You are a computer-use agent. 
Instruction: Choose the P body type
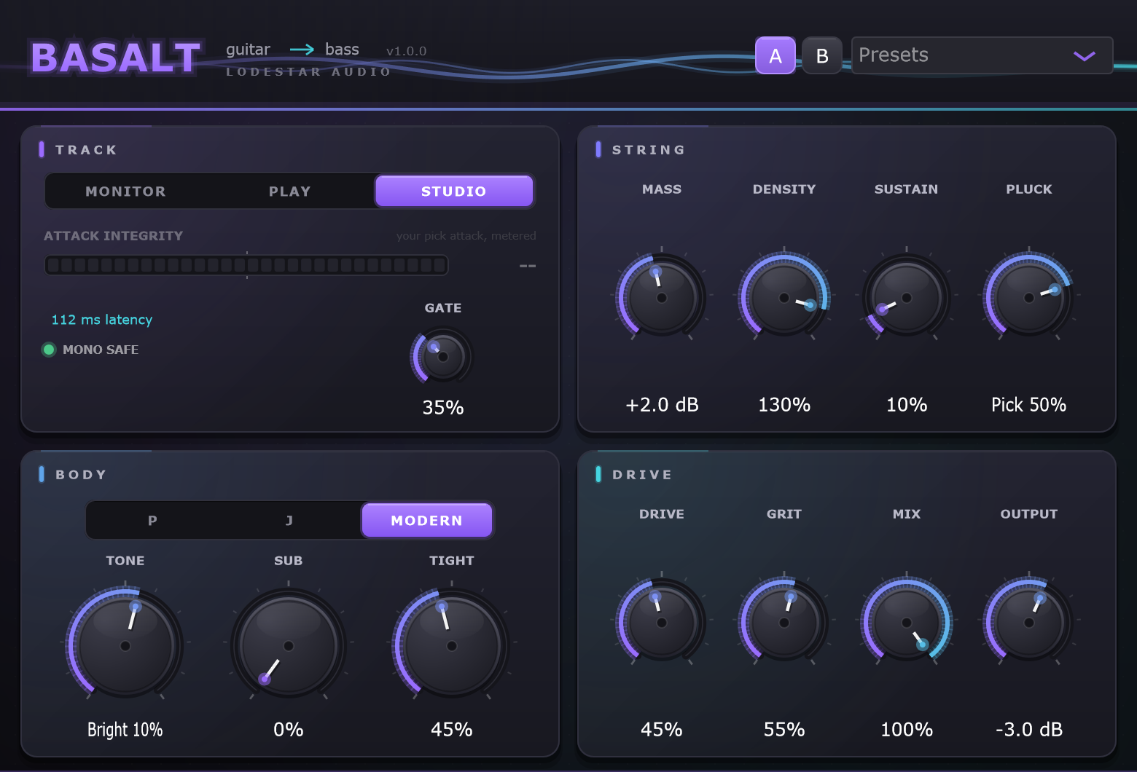(152, 521)
